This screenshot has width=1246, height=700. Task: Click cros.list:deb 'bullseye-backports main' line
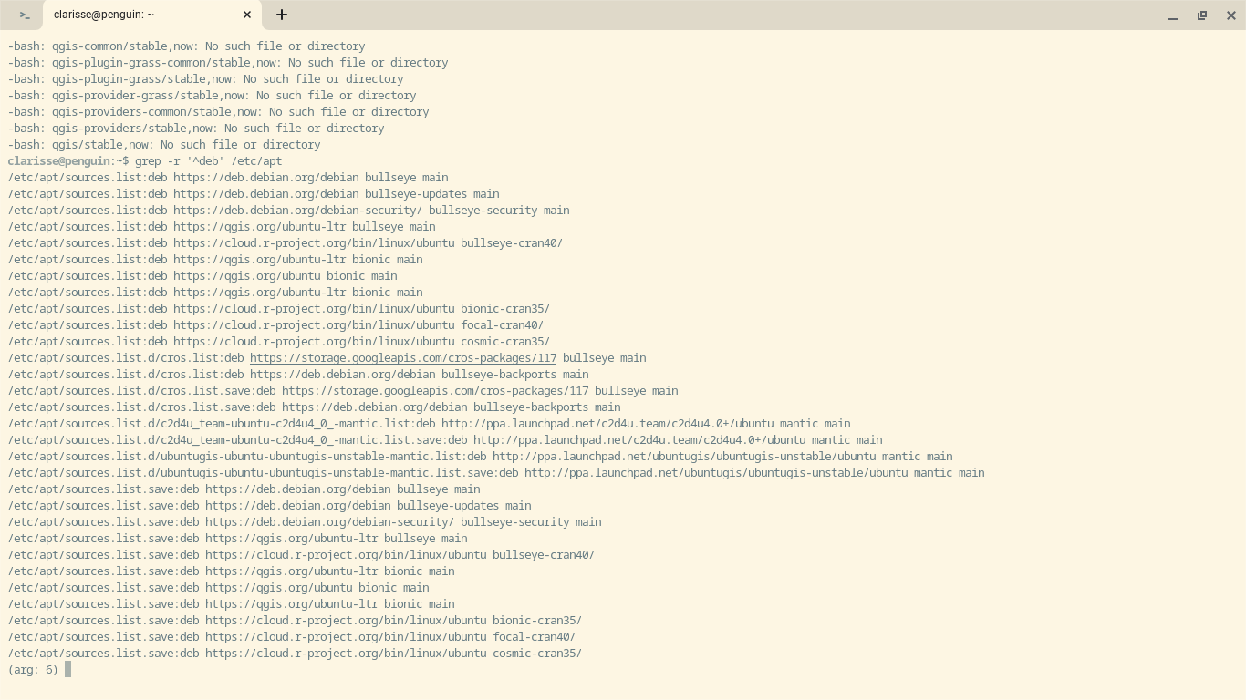(x=298, y=375)
